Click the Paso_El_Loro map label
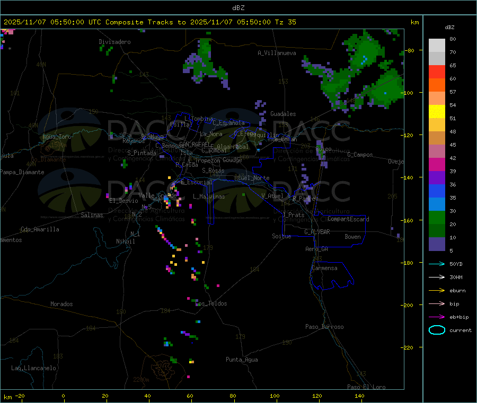477x403 pixels. tap(366, 387)
